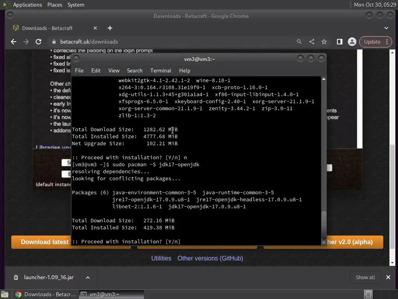
Task: Open the terminal File menu
Action: [79, 71]
